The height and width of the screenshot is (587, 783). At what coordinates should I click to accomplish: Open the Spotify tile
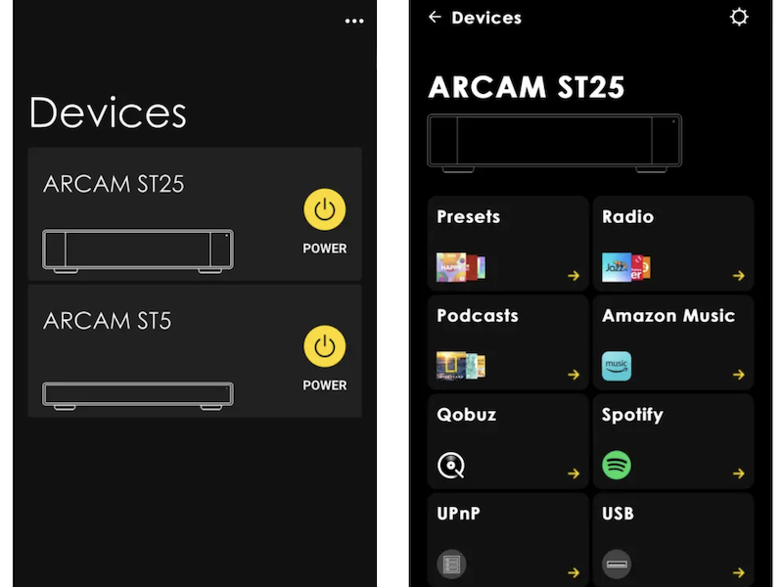coord(673,441)
